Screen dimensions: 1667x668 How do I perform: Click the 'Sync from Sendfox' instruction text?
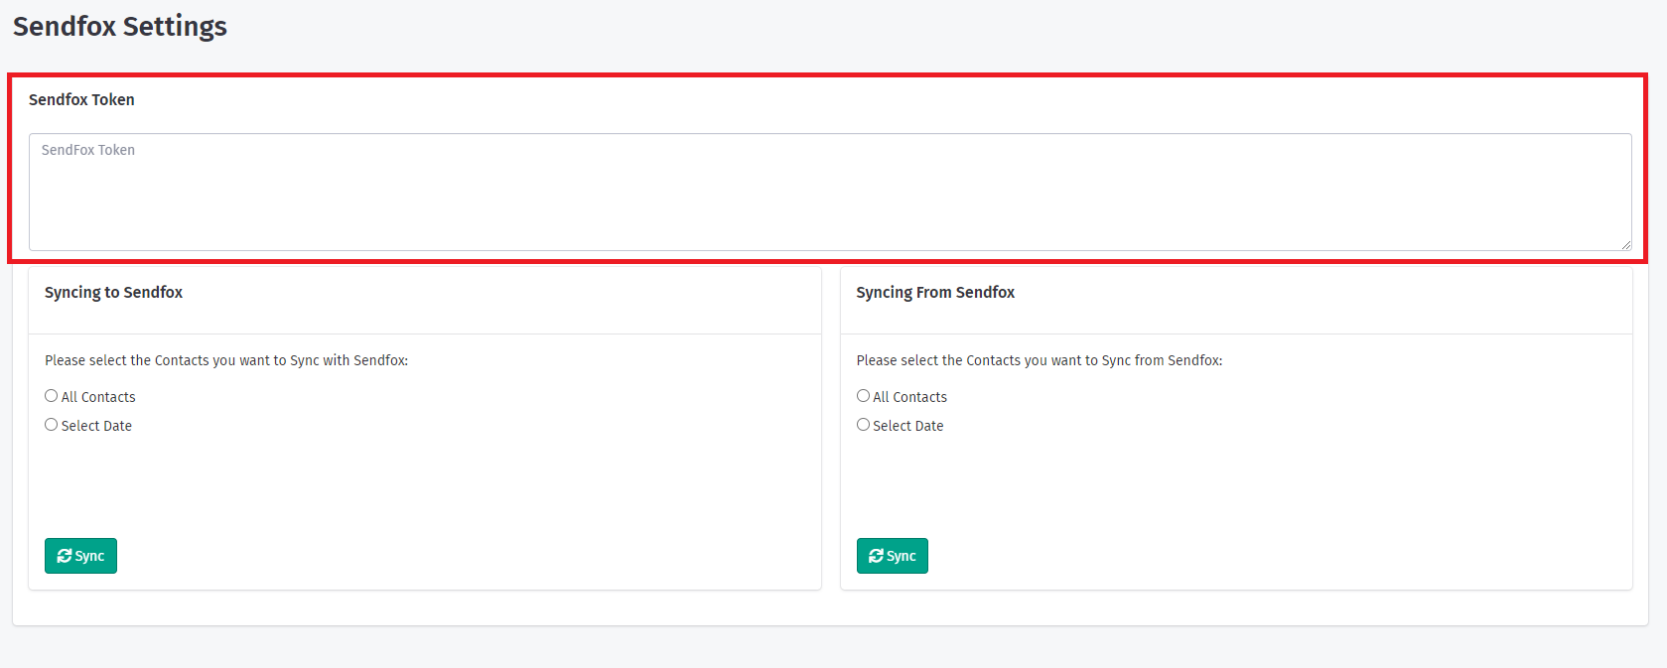pos(1039,360)
